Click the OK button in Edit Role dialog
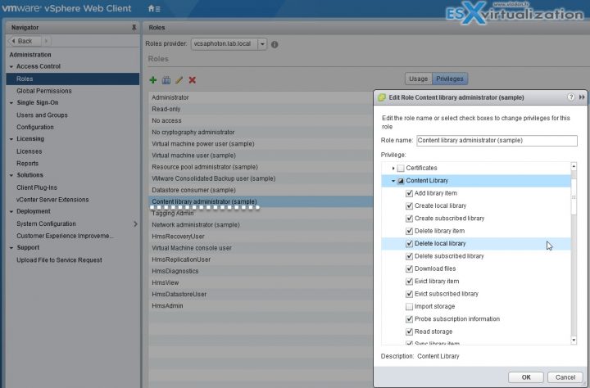Viewport: 590px width, 388px height. (526, 377)
